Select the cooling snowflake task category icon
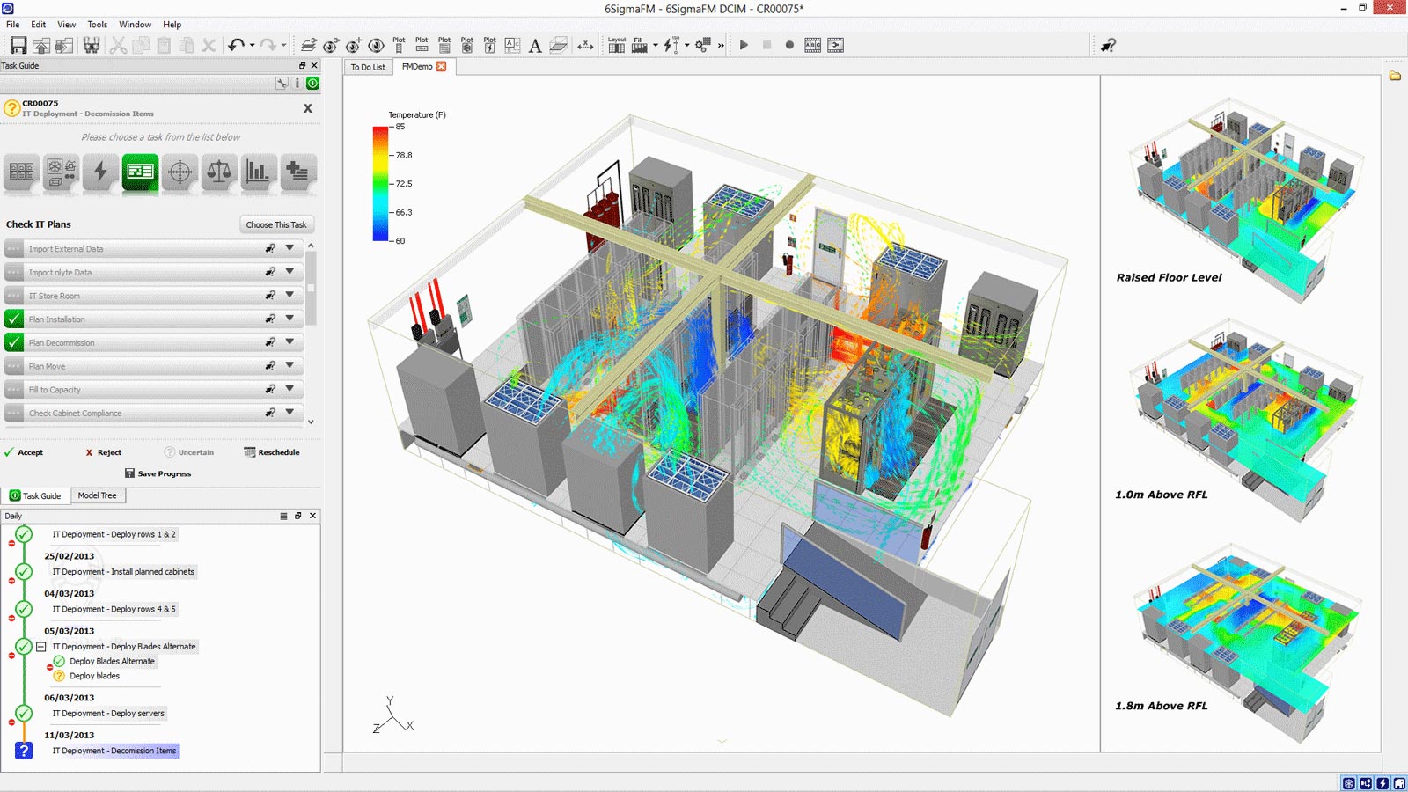The height and width of the screenshot is (792, 1408). (x=61, y=172)
